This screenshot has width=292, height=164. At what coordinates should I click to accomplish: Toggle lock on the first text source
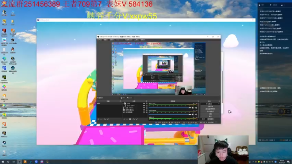coord(147,106)
